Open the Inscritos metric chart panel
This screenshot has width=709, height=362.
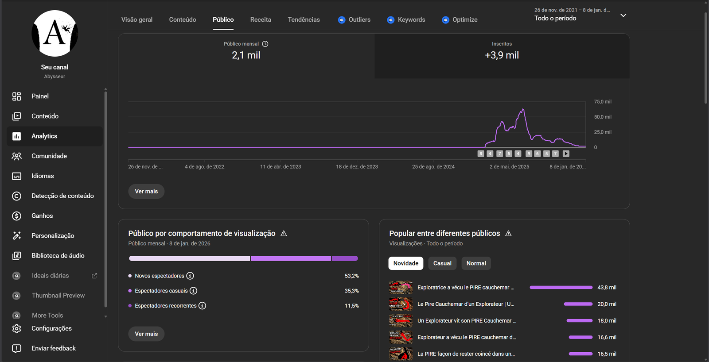pos(502,56)
